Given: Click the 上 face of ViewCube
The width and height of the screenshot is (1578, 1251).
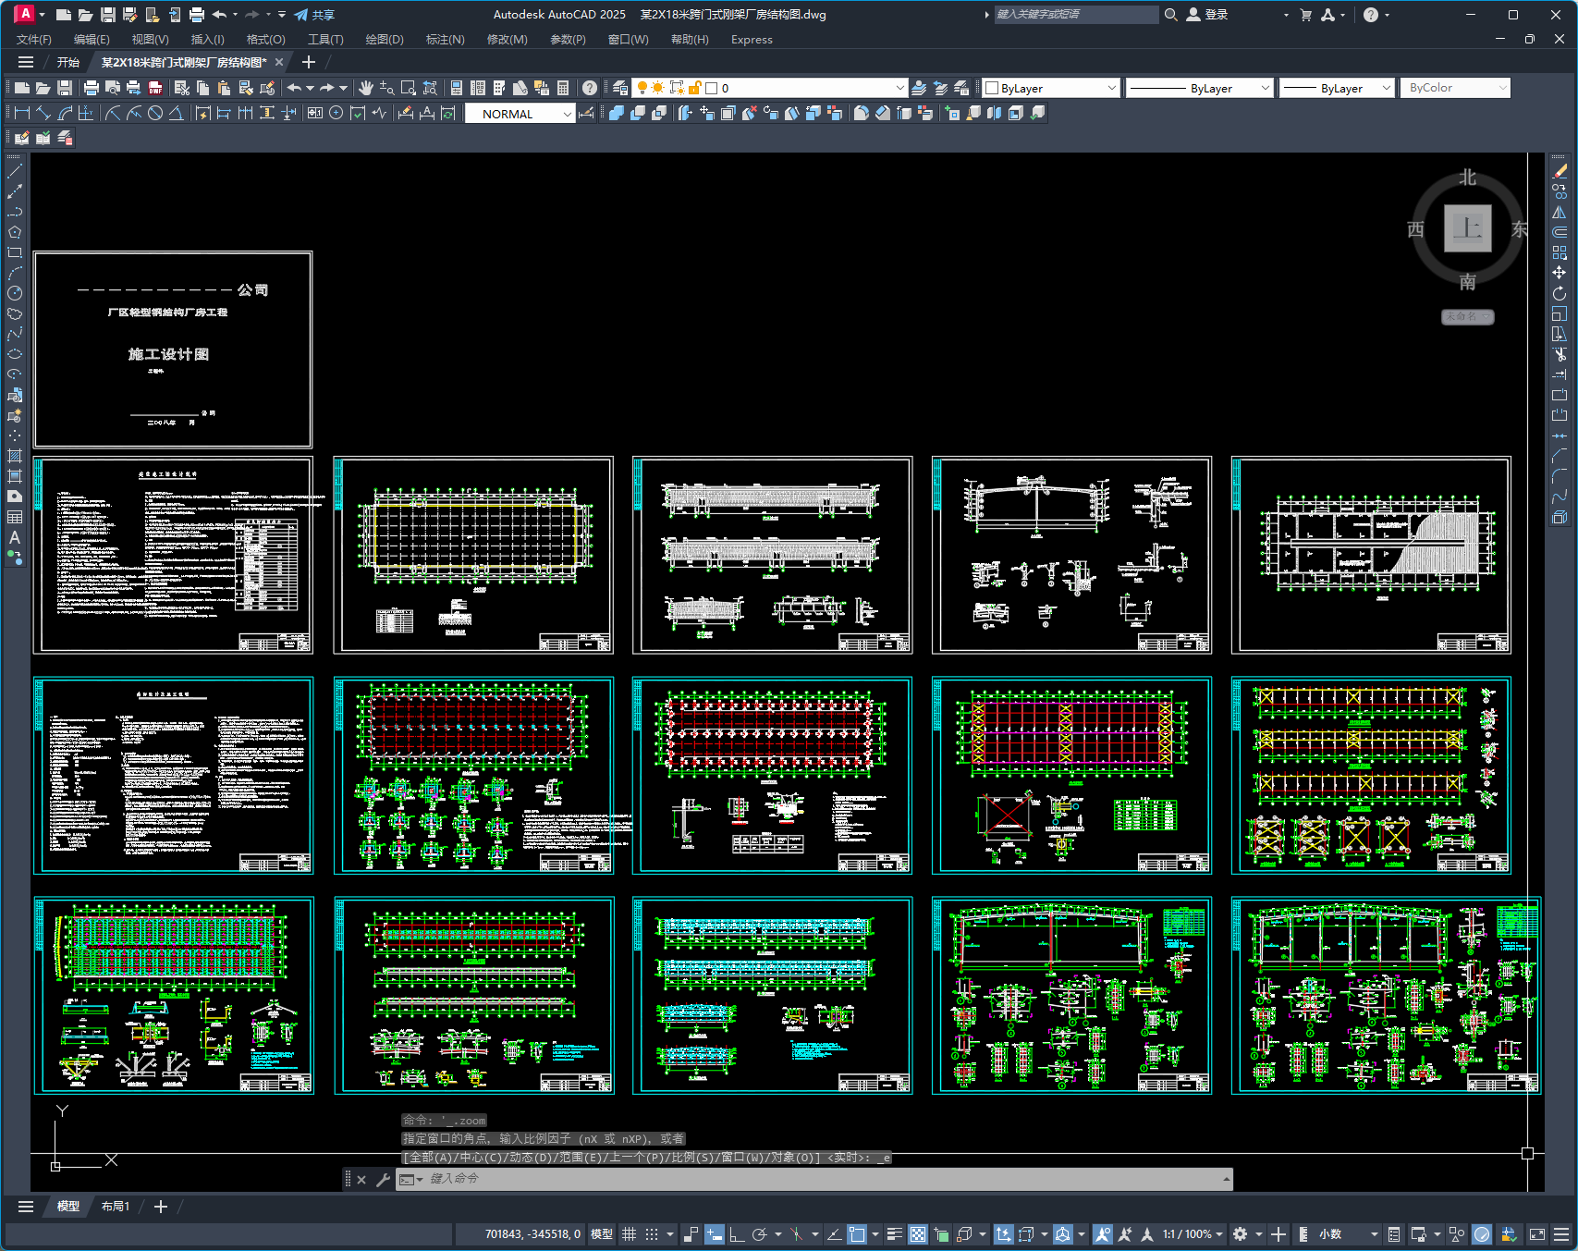Looking at the screenshot, I should point(1468,228).
